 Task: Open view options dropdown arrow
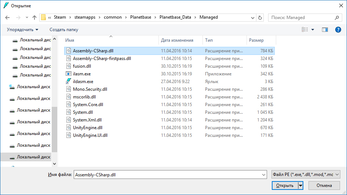click(313, 30)
